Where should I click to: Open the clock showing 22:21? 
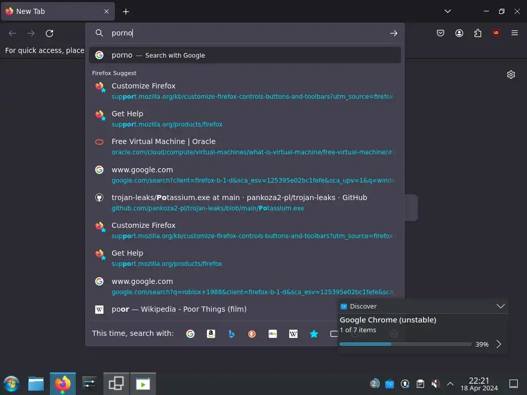[x=479, y=384]
